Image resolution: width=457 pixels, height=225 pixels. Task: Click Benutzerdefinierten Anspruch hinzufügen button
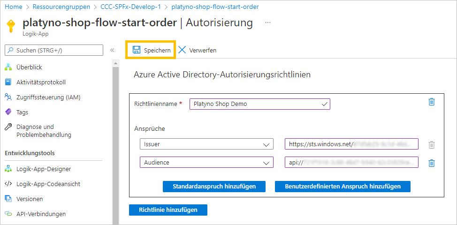pyautogui.click(x=343, y=187)
